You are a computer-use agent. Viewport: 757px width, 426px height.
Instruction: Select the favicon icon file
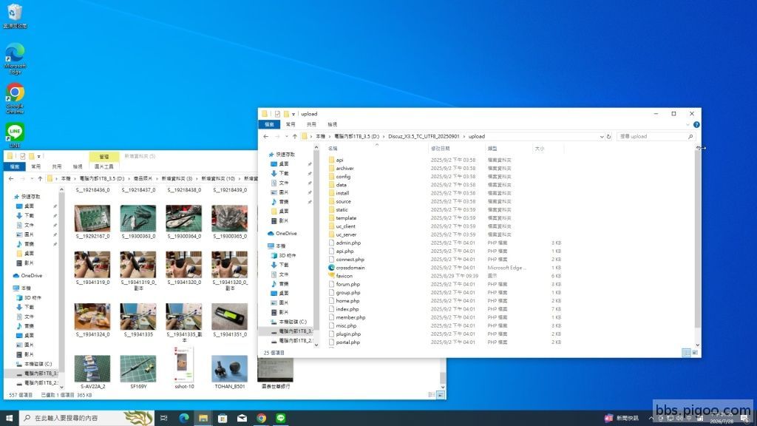tap(344, 276)
